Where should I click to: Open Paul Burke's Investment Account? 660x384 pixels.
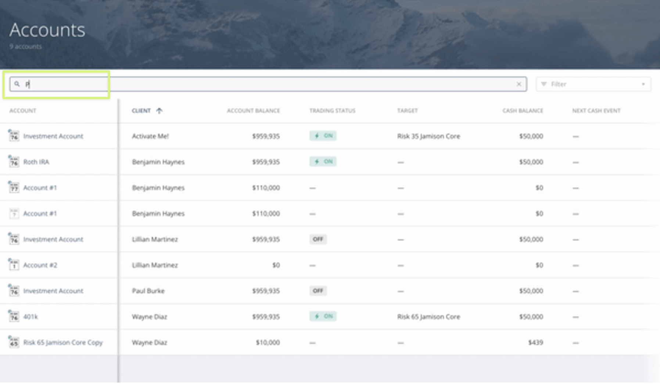53,290
